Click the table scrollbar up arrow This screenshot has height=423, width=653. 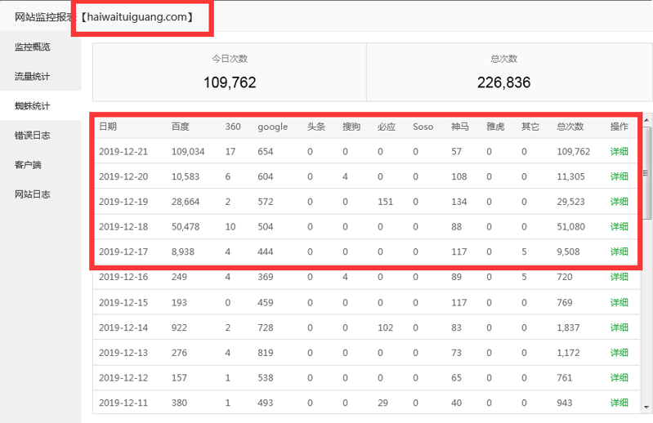[x=646, y=120]
